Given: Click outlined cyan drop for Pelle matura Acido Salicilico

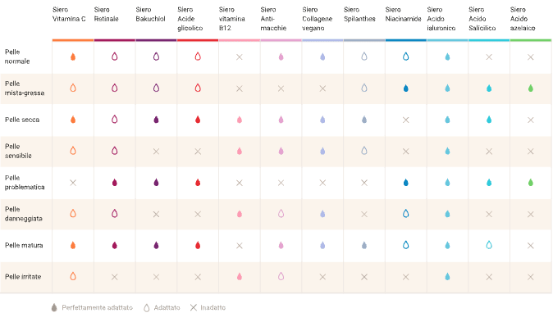Looking at the screenshot, I should coord(489,245).
